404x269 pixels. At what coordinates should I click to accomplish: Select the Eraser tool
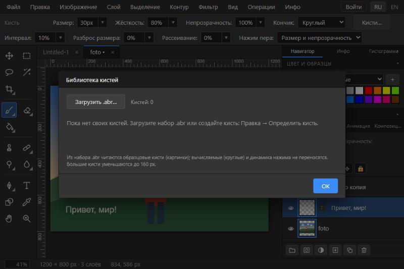coord(27,110)
